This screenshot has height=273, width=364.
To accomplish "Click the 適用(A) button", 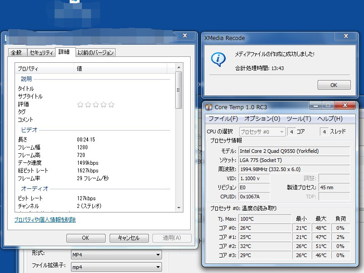I will pos(172,238).
